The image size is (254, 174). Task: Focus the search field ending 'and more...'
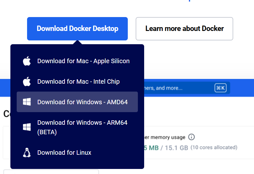click(187, 88)
